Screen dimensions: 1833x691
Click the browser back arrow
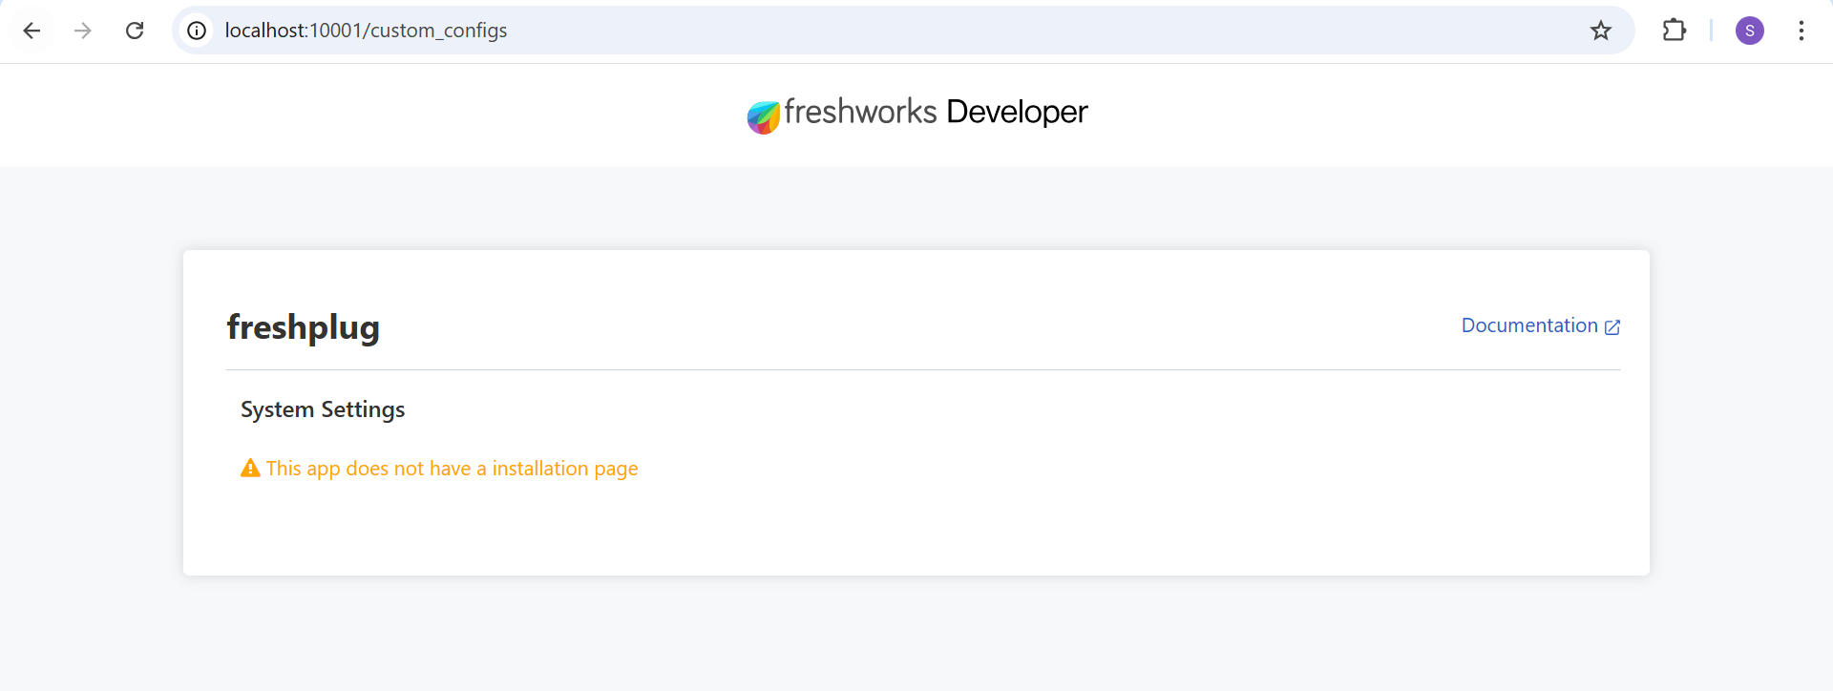(x=32, y=31)
